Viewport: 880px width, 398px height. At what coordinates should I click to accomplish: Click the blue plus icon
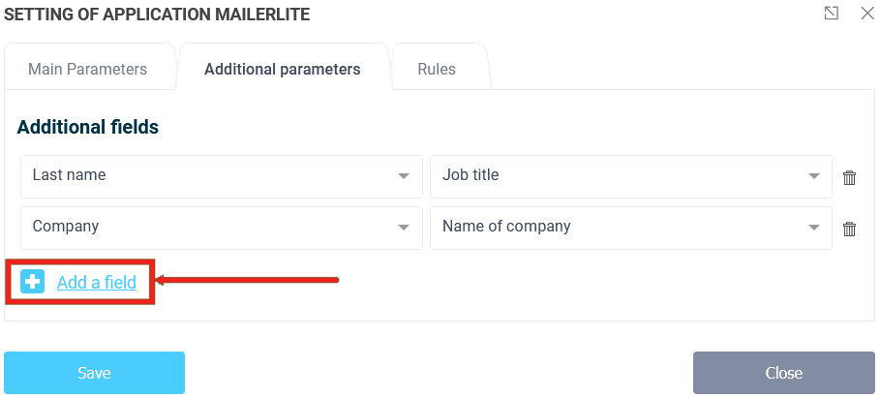tap(33, 282)
